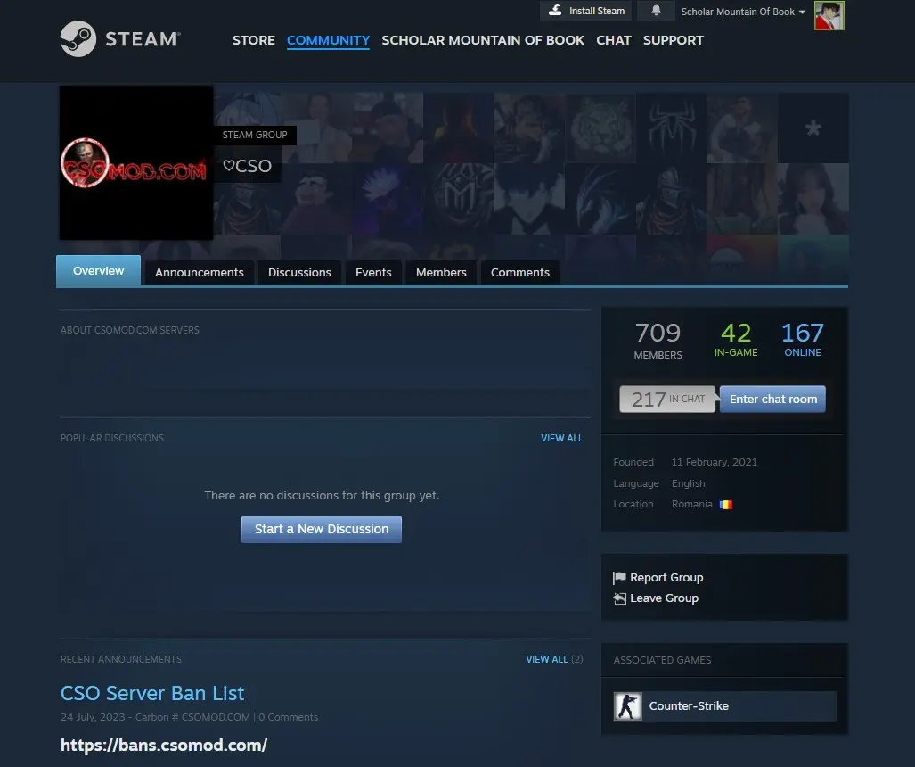Click the ASSOCIATED GAMES heading
Image resolution: width=915 pixels, height=767 pixels.
coord(662,660)
